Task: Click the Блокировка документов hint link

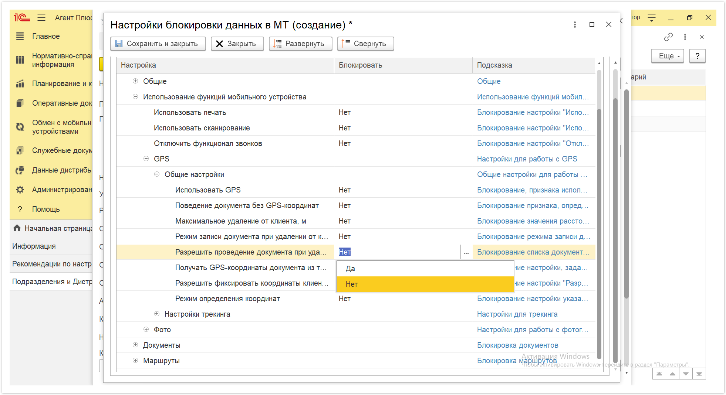Action: click(517, 345)
